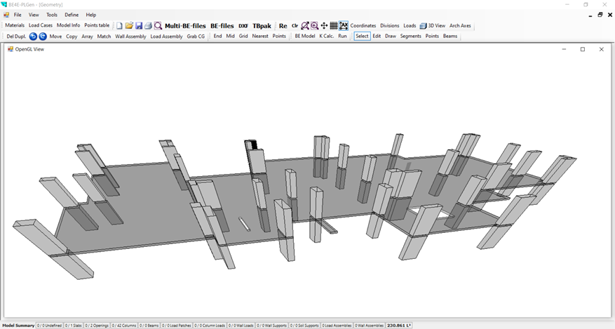This screenshot has height=329, width=615.
Task: Toggle the Grid snap option
Action: (x=243, y=36)
